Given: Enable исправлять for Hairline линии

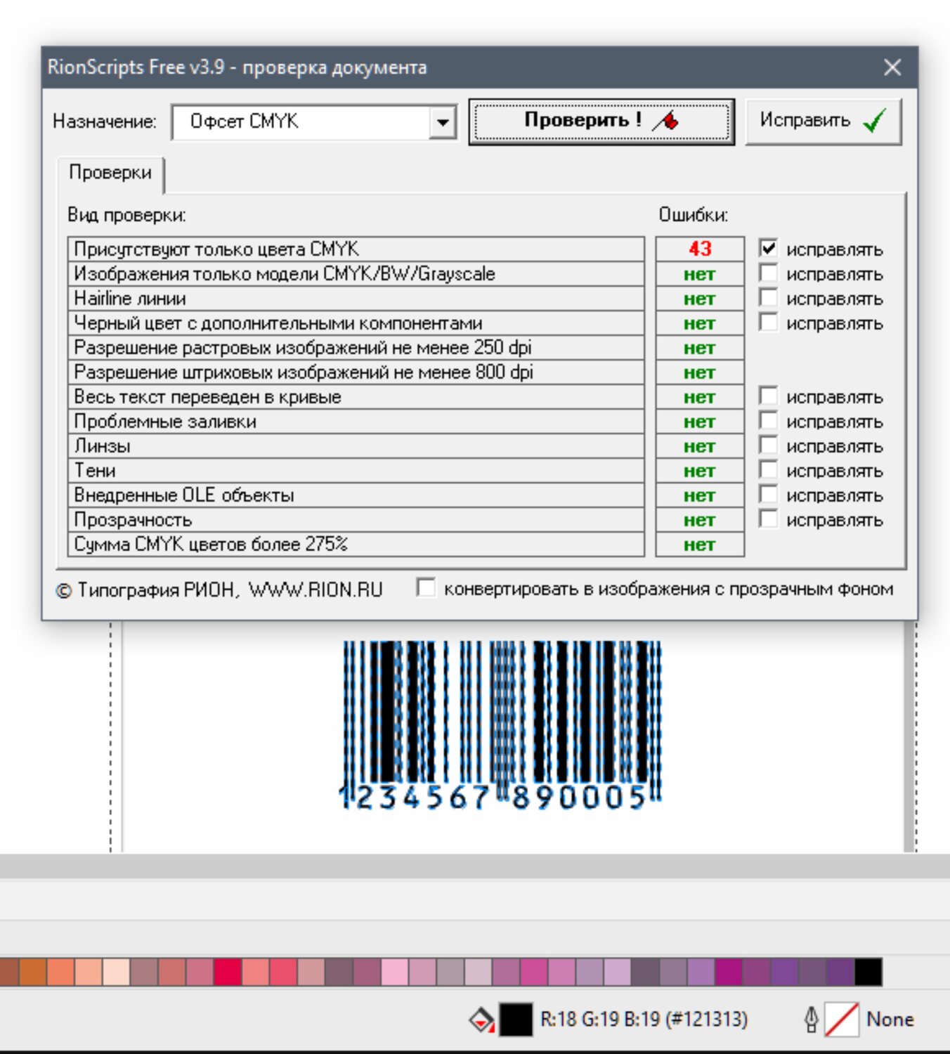Looking at the screenshot, I should point(768,297).
